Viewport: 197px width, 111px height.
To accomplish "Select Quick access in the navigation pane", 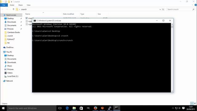I will [11, 15].
